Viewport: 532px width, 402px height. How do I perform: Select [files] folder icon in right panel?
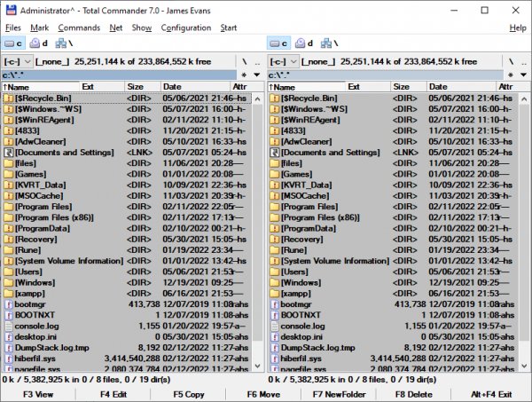click(274, 163)
